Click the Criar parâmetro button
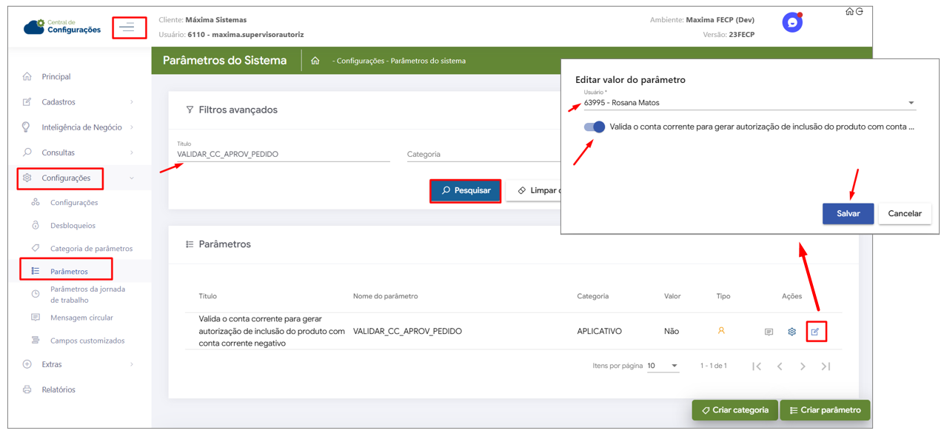944x436 pixels. click(825, 410)
